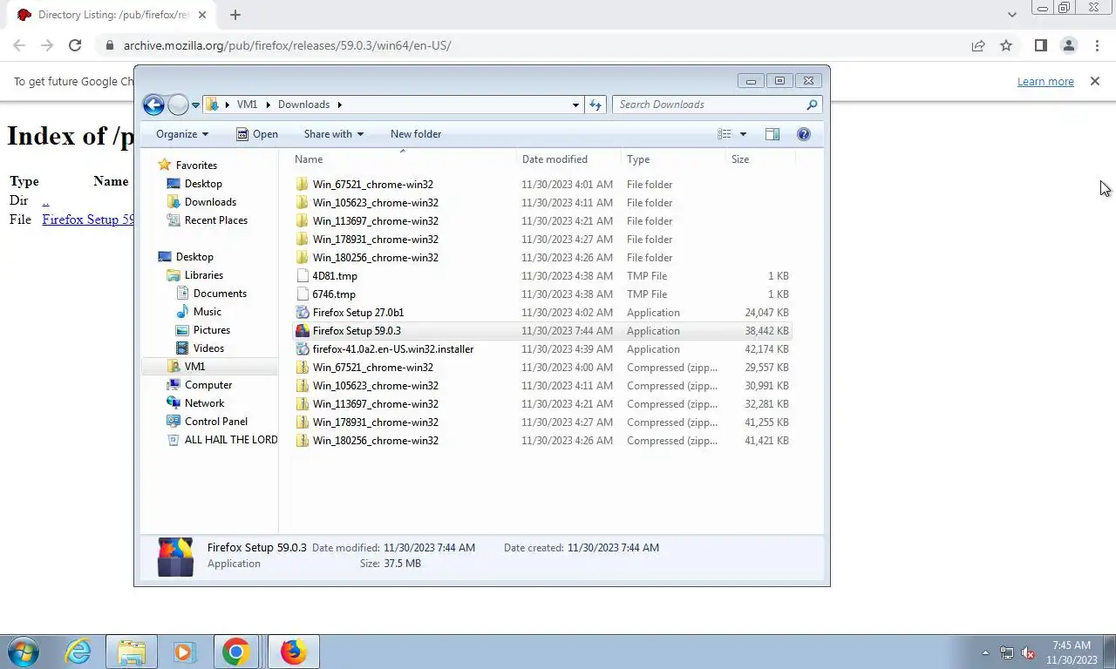1116x669 pixels.
Task: Click the search magnifier icon in Explorer
Action: (812, 105)
